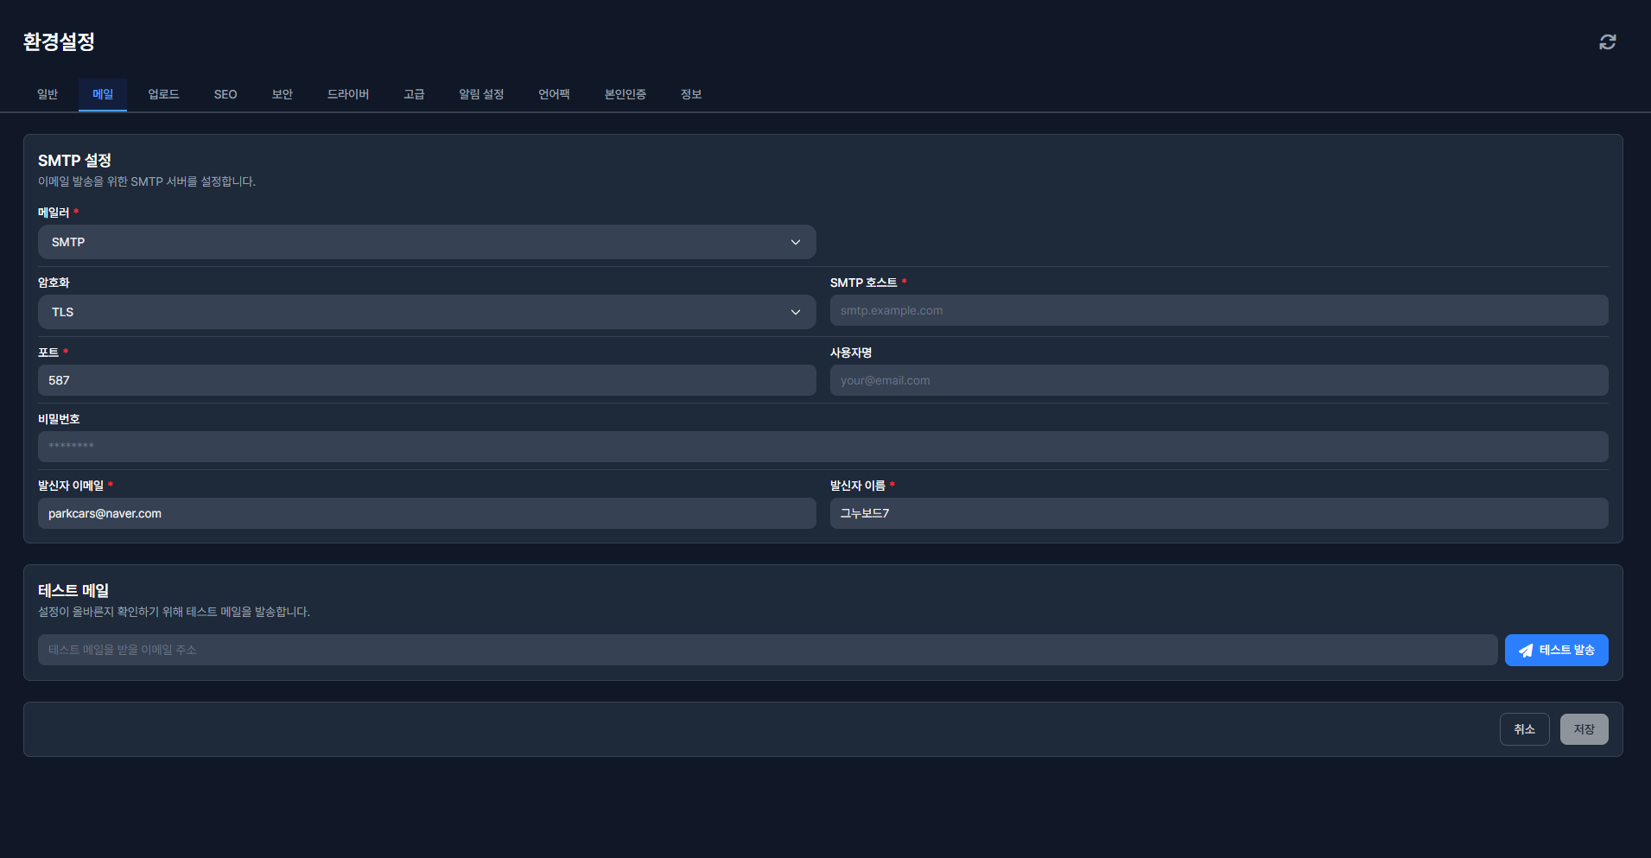The height and width of the screenshot is (858, 1651).
Task: Edit the 발신자 이름 field
Action: tap(1219, 513)
